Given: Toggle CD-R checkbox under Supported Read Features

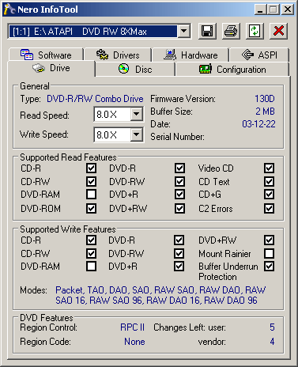Looking at the screenshot, I should (x=91, y=168).
